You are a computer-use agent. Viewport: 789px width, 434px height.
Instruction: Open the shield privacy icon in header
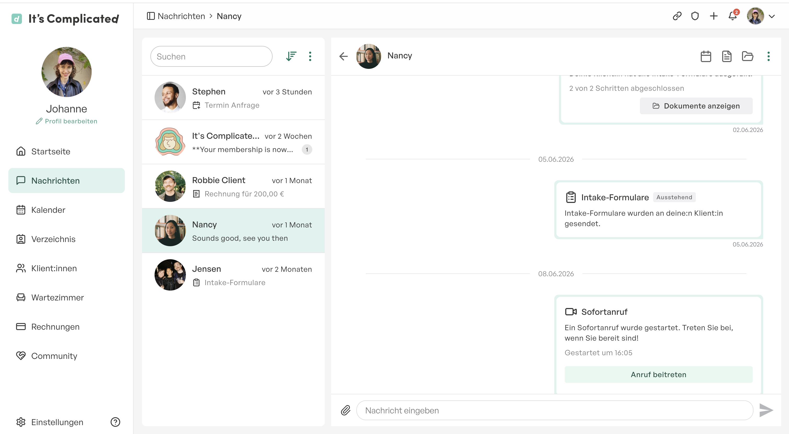point(695,16)
